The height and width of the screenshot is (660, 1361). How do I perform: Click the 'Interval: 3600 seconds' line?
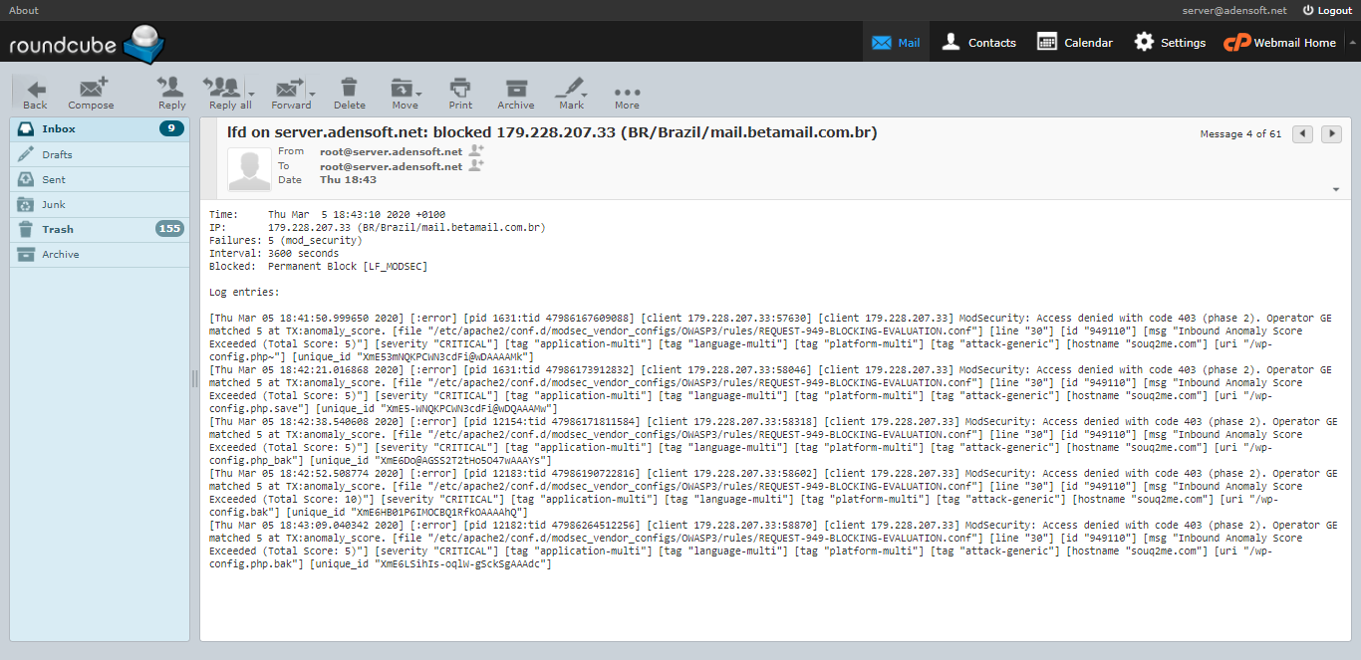click(274, 254)
